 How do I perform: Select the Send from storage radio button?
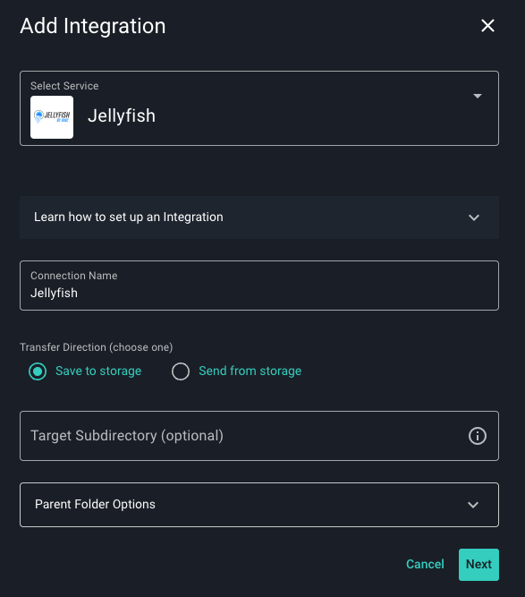pos(181,371)
